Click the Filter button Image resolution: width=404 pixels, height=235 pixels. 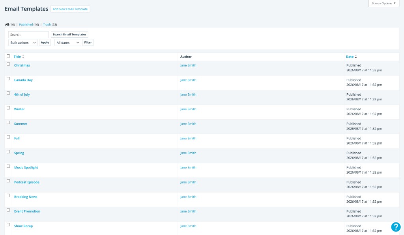coord(88,43)
